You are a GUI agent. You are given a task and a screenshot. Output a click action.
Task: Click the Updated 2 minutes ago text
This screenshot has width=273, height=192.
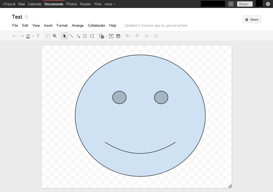pos(156,25)
